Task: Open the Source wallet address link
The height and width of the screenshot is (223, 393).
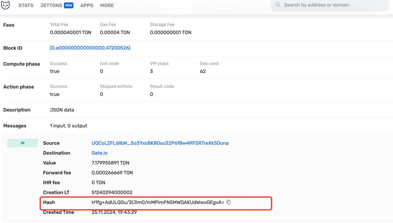Action: (x=160, y=143)
